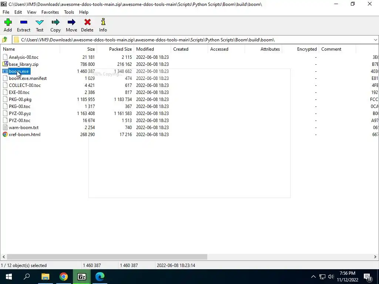The height and width of the screenshot is (284, 379).
Task: Click size value 786 800
Action: pos(87,64)
